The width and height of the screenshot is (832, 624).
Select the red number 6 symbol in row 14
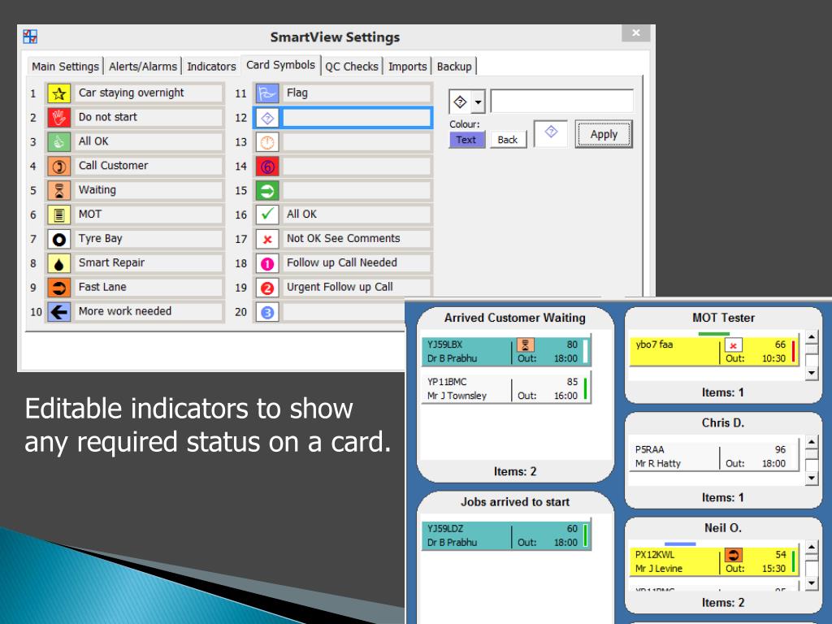pos(267,166)
